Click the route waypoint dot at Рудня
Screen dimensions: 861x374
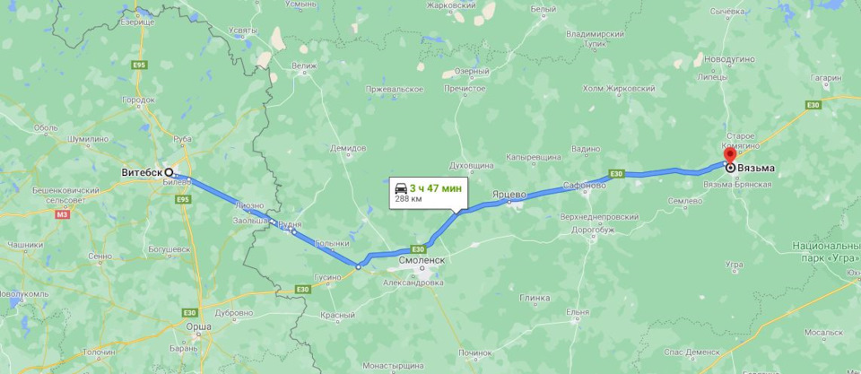click(x=294, y=231)
